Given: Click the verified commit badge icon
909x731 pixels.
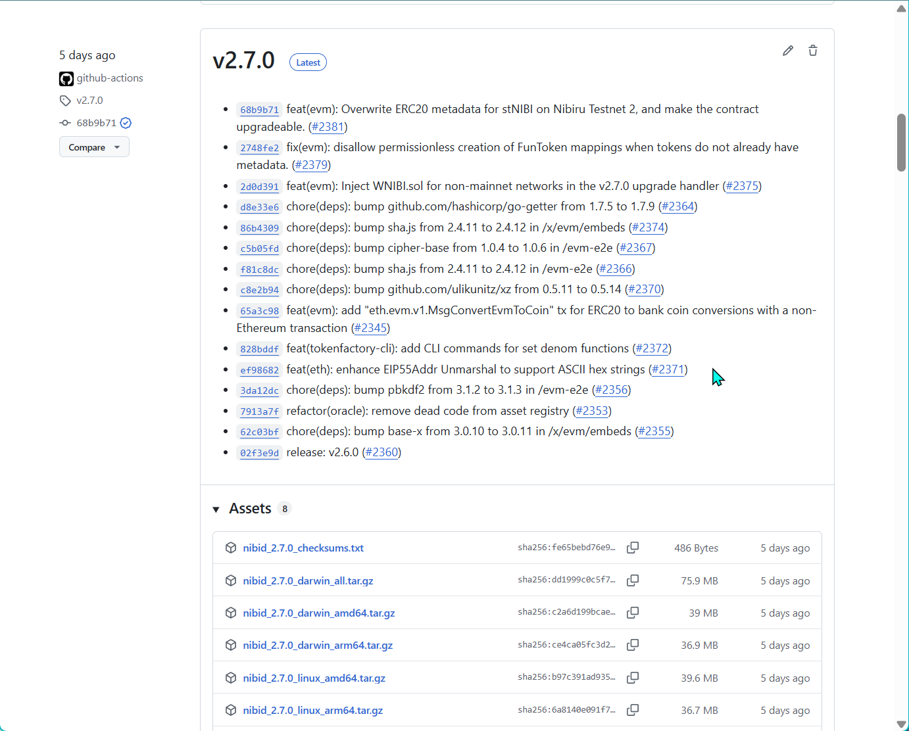Looking at the screenshot, I should click(x=126, y=123).
